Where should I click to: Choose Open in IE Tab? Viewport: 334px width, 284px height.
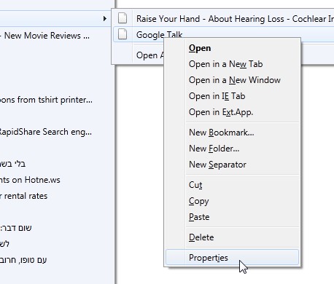(232, 96)
